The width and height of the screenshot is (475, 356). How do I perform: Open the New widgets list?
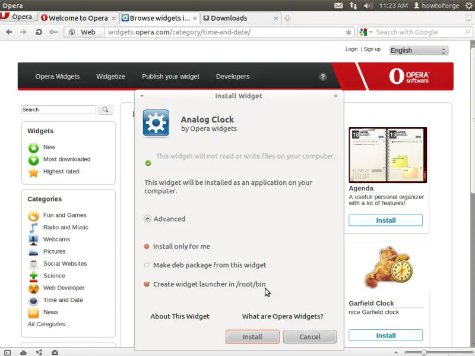(49, 147)
